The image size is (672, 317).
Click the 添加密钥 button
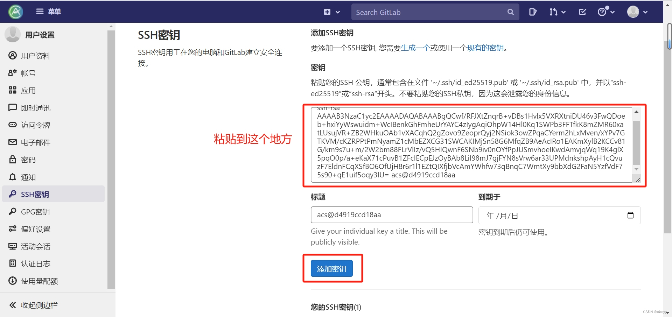[331, 269]
